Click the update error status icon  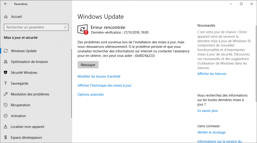point(82,30)
